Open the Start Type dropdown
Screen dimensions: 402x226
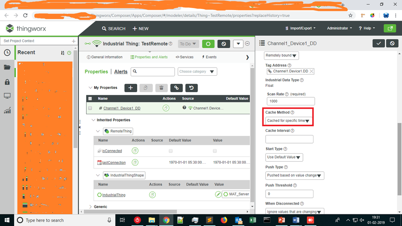tap(284, 157)
